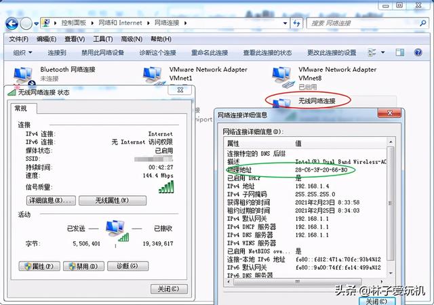Click the horizontal scrollbar thumb in details list
Viewport: 434px width, 305px height.
point(298,282)
